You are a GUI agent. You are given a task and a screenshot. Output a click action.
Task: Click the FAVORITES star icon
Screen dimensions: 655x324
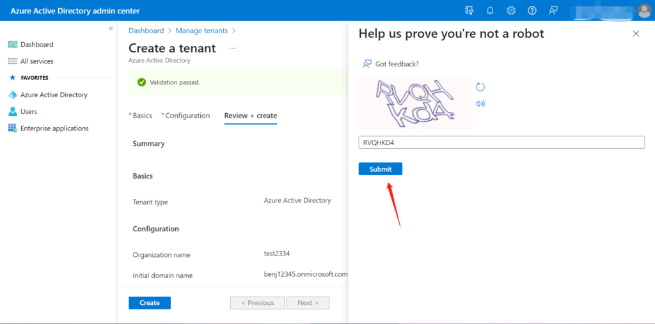12,78
